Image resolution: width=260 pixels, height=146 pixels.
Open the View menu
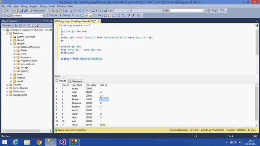tap(16, 6)
